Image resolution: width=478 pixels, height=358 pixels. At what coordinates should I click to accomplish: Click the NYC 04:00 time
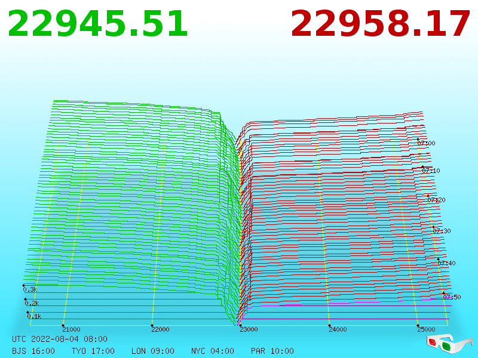(213, 351)
